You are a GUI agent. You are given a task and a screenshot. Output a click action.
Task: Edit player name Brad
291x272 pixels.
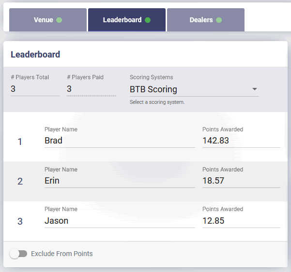click(120, 141)
